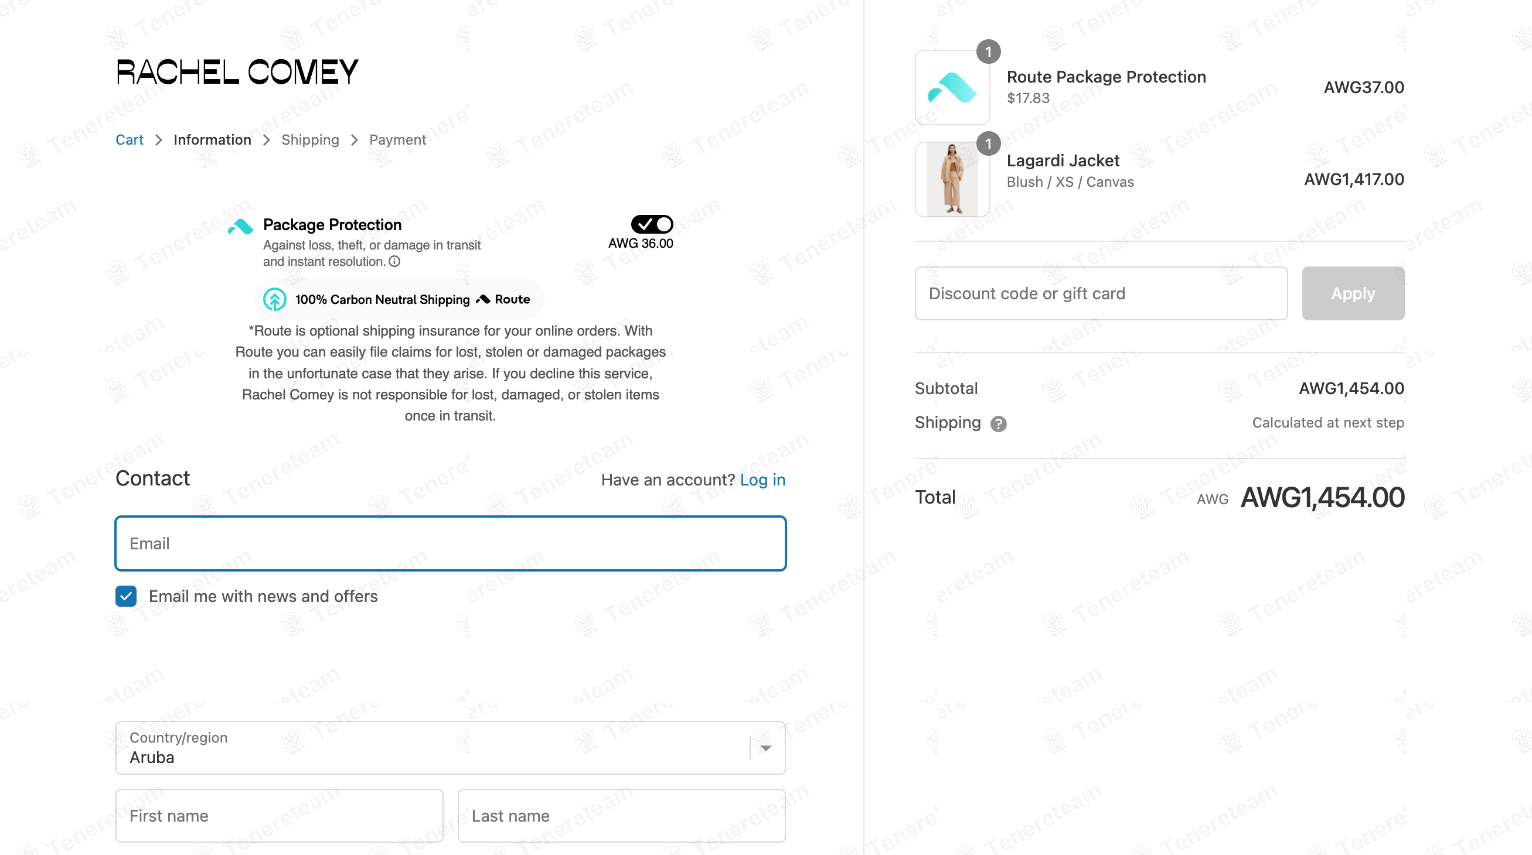Image resolution: width=1532 pixels, height=855 pixels.
Task: Click the quantity badge on Lagardi Jacket
Action: click(989, 143)
